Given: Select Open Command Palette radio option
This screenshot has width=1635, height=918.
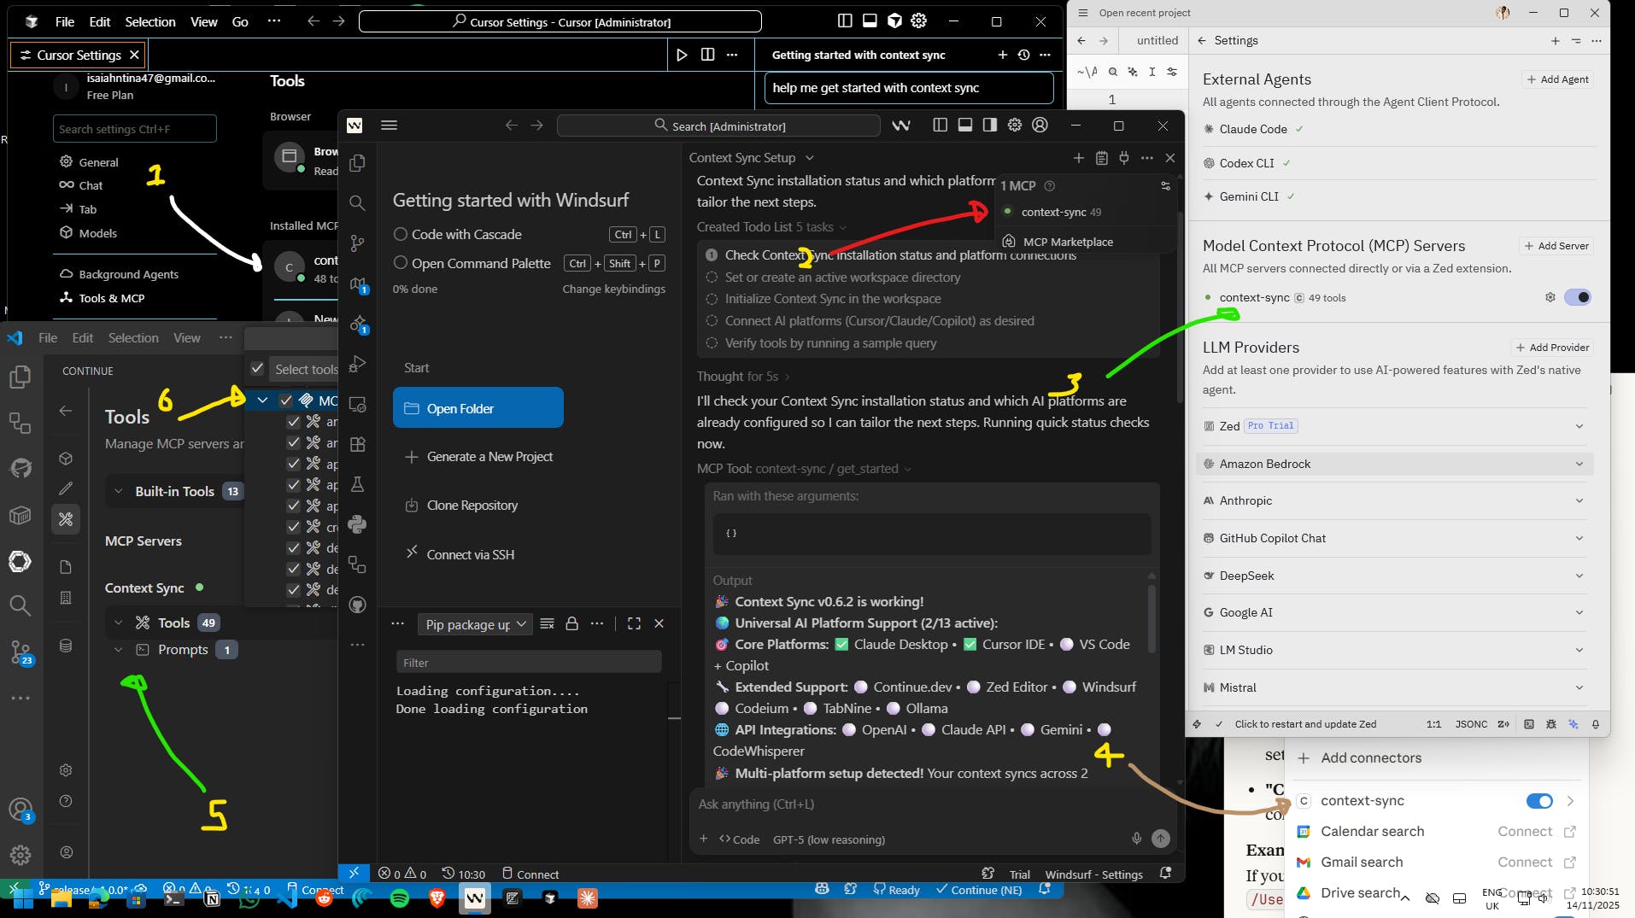Looking at the screenshot, I should click(400, 263).
